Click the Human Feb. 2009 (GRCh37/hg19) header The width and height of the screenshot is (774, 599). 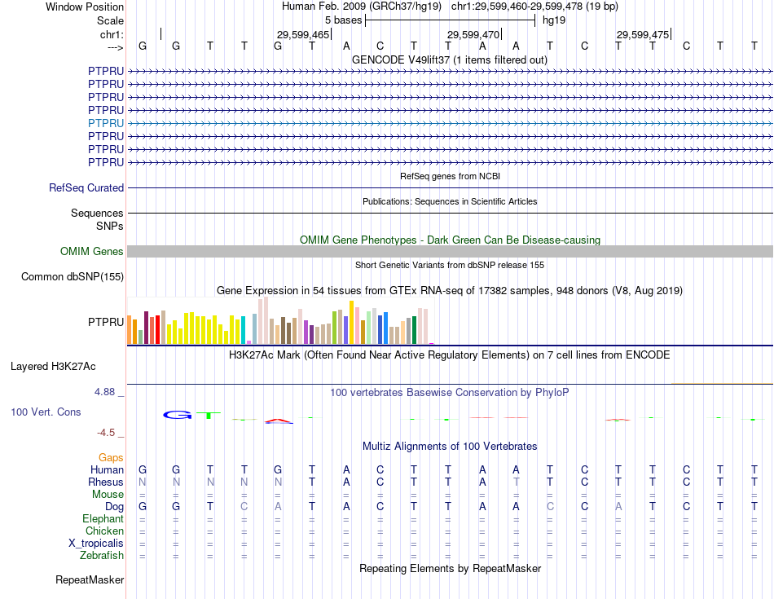click(361, 7)
